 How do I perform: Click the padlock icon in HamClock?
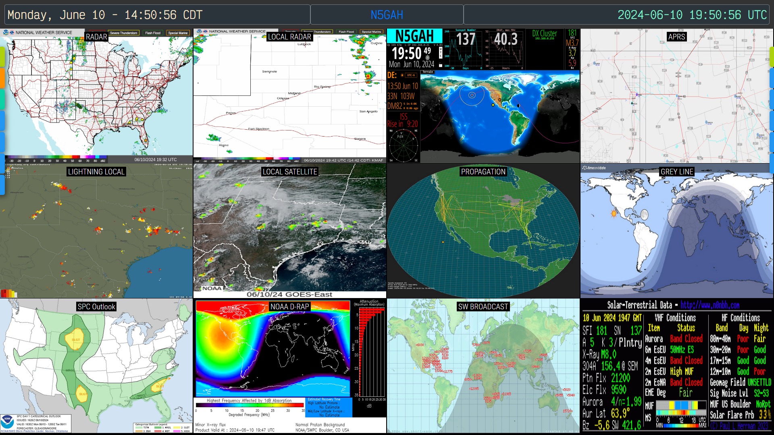tap(441, 65)
